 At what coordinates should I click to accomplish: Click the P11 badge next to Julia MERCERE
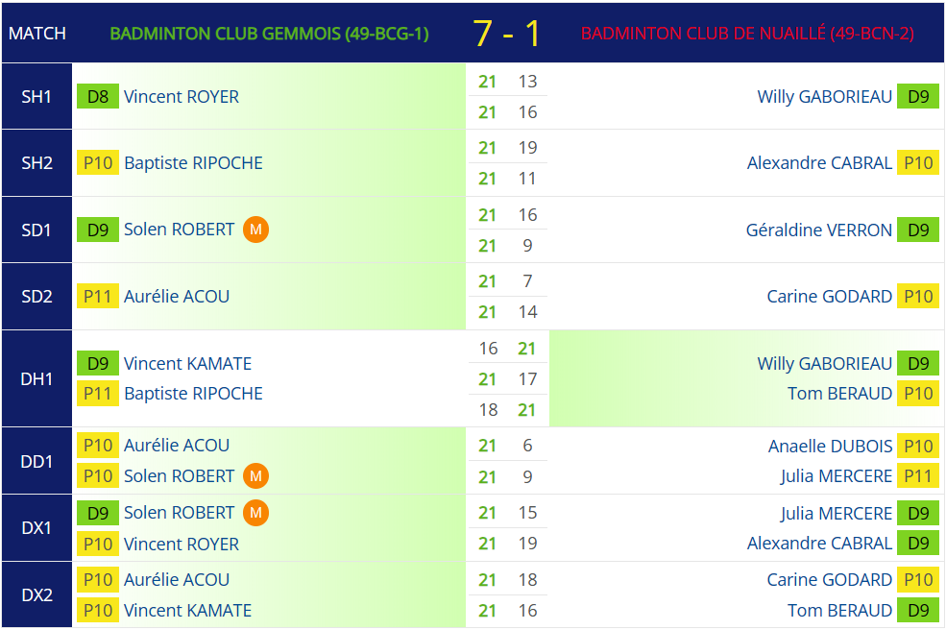(917, 476)
